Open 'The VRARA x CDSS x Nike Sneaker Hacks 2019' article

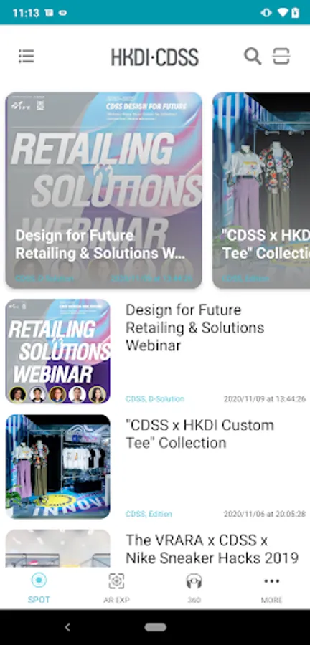pyautogui.click(x=212, y=549)
